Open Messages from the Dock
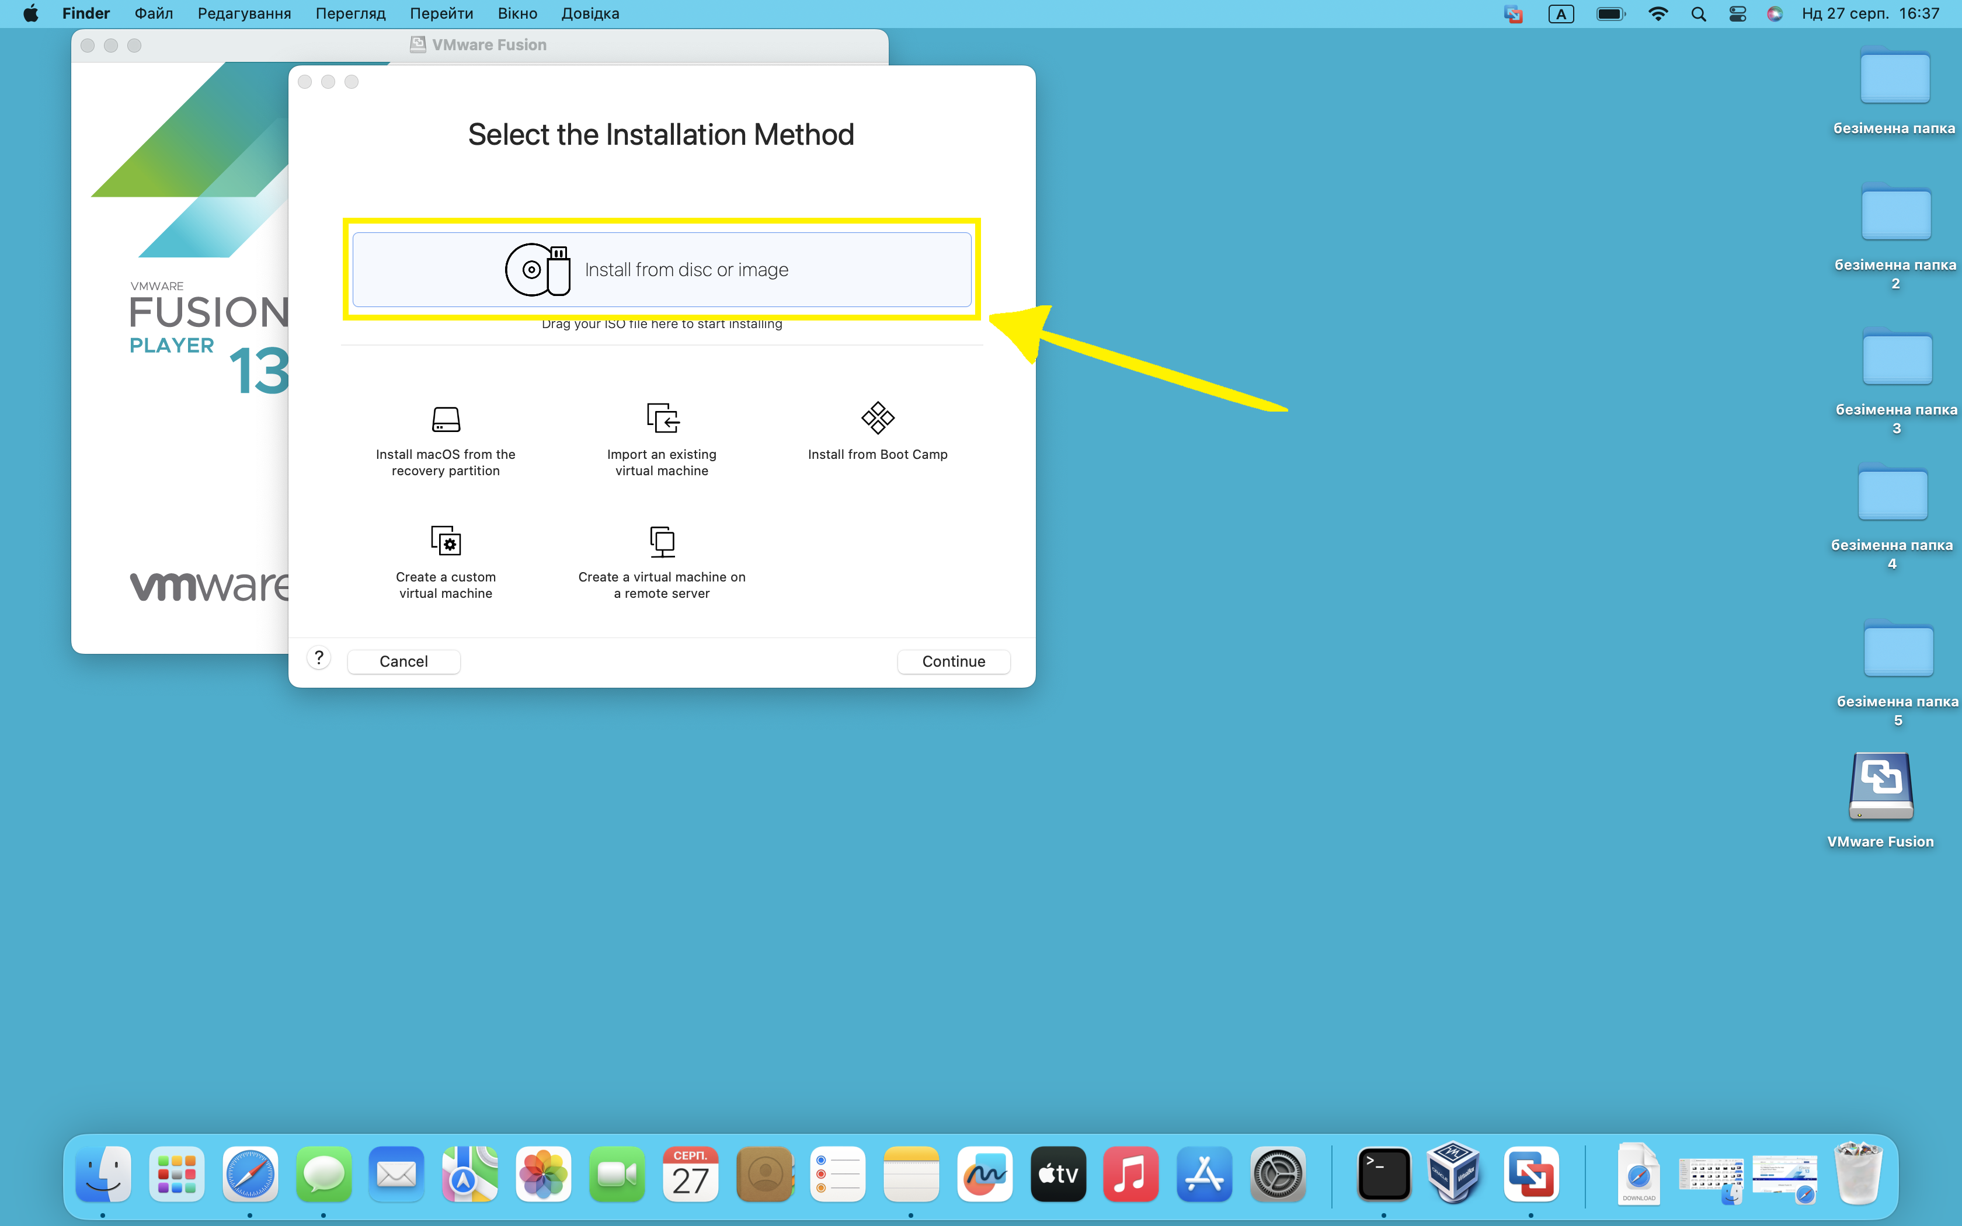 tap(323, 1173)
